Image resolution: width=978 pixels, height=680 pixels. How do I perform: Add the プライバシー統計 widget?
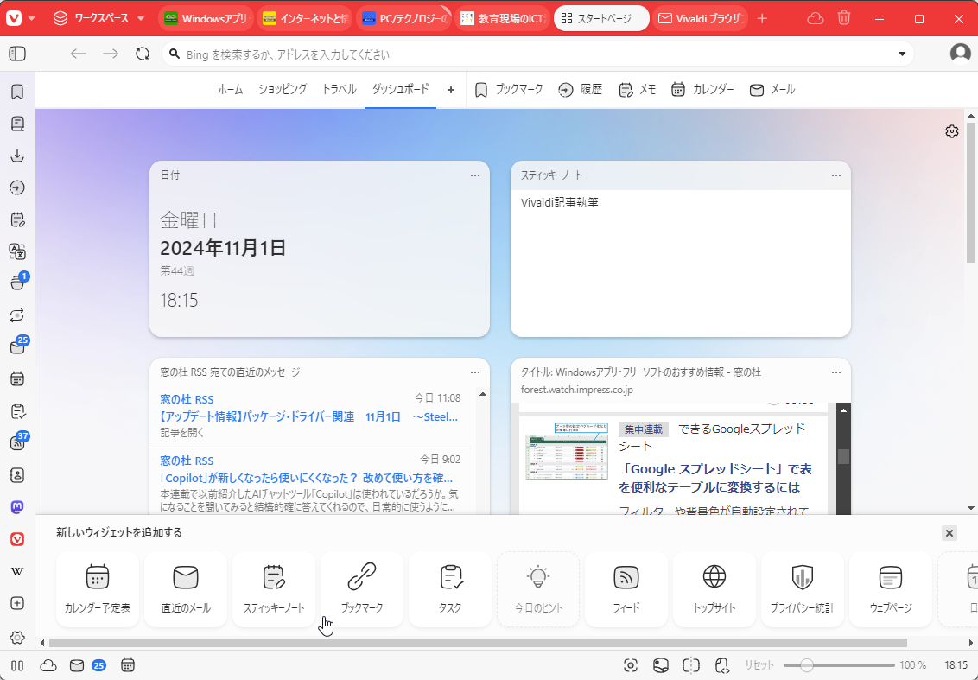(802, 589)
